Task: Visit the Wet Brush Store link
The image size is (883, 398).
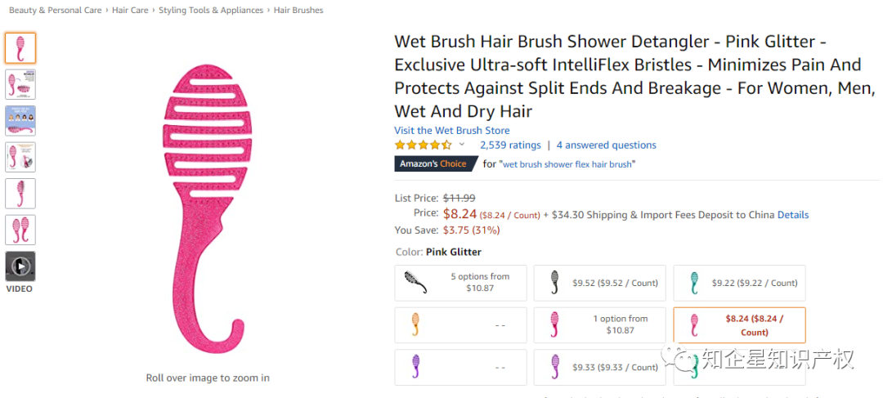Action: [x=452, y=131]
